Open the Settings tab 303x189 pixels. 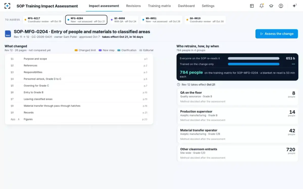tap(208, 6)
